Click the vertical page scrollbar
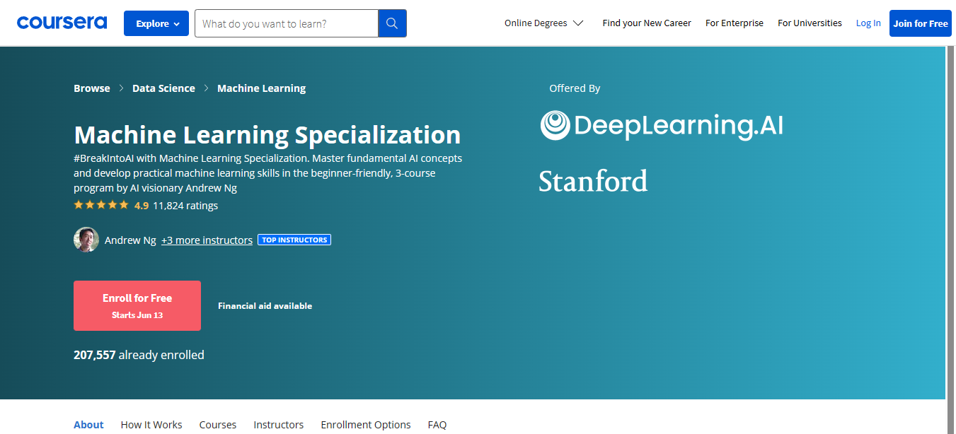Viewport: 956px width, 434px height. [x=950, y=240]
